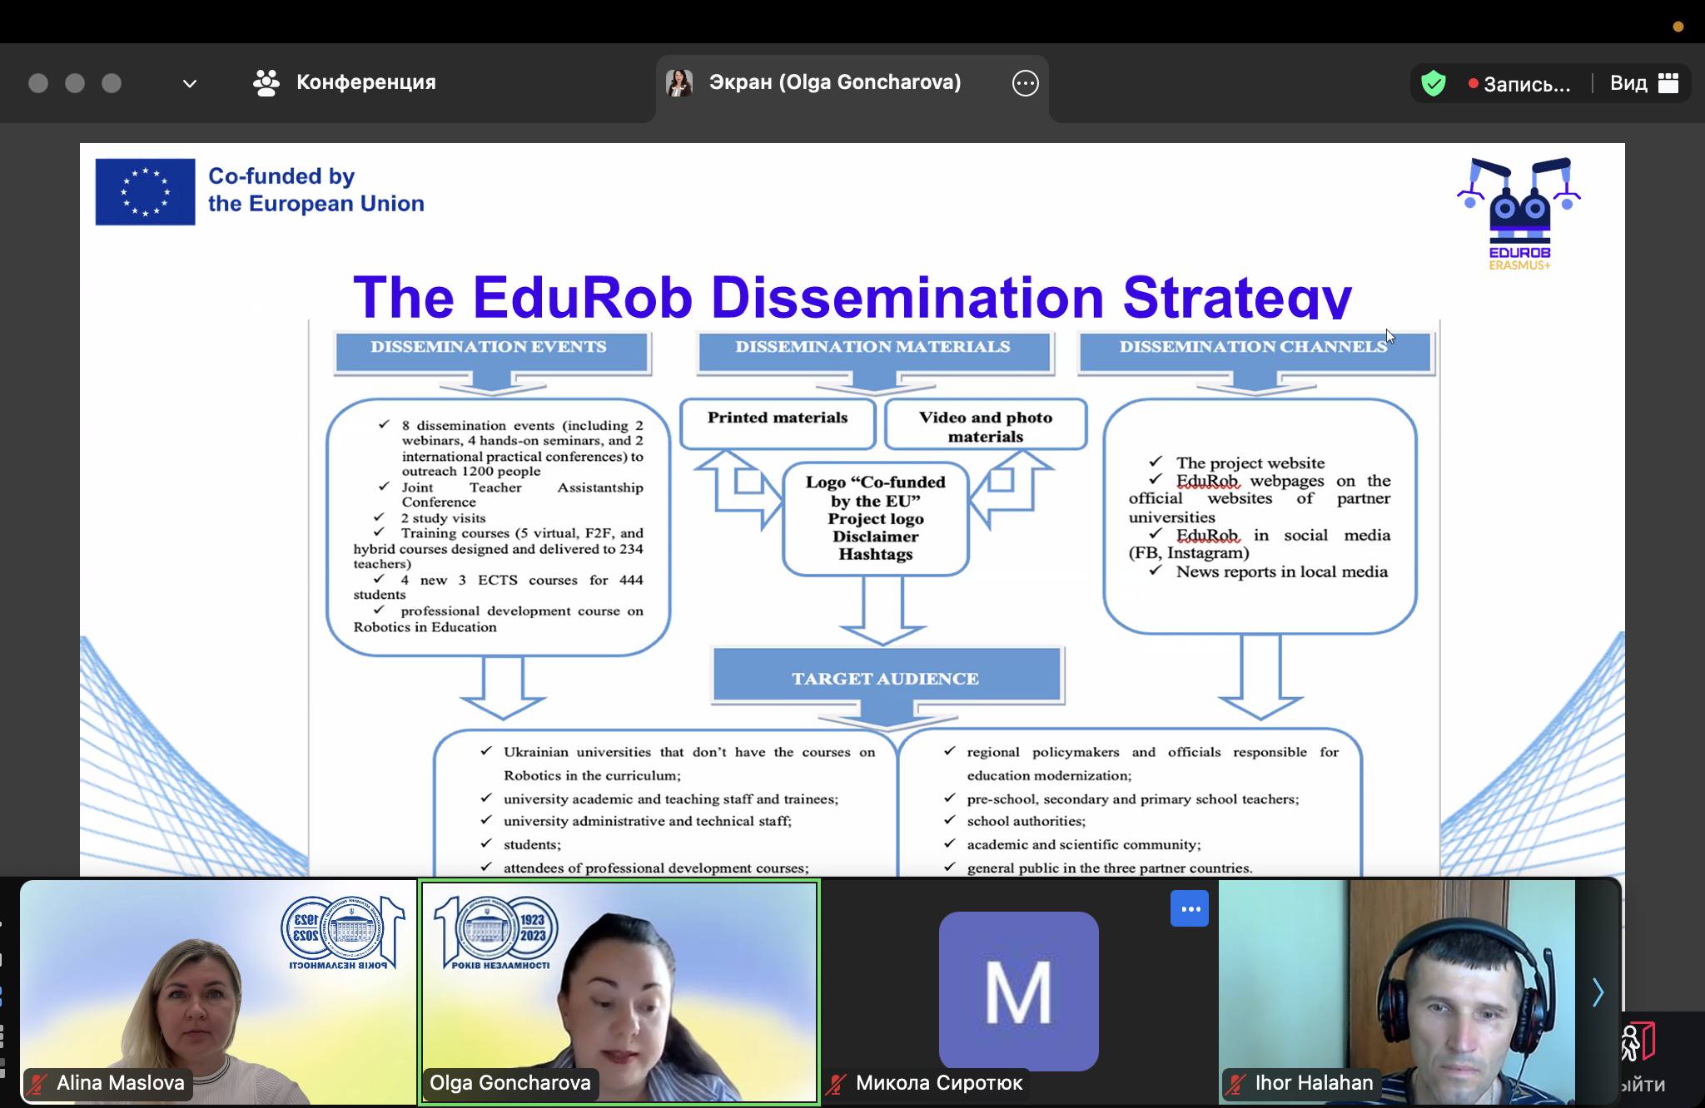This screenshot has height=1108, width=1705.
Task: Click the Конференция participants icon
Action: click(266, 82)
